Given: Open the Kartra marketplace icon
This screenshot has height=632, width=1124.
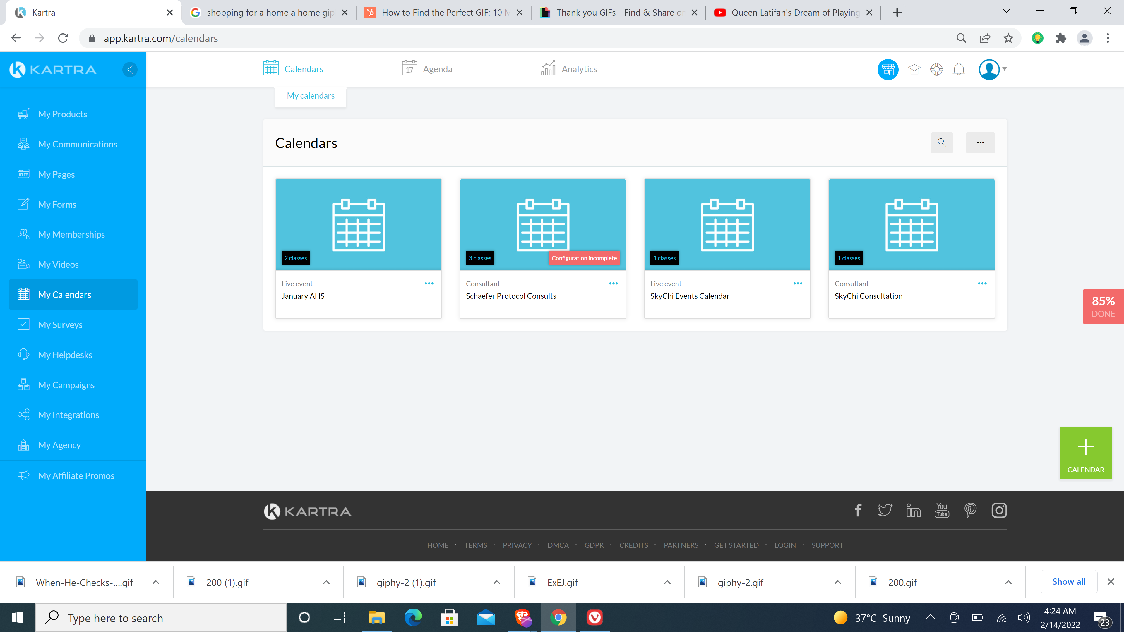Looking at the screenshot, I should click(887, 69).
